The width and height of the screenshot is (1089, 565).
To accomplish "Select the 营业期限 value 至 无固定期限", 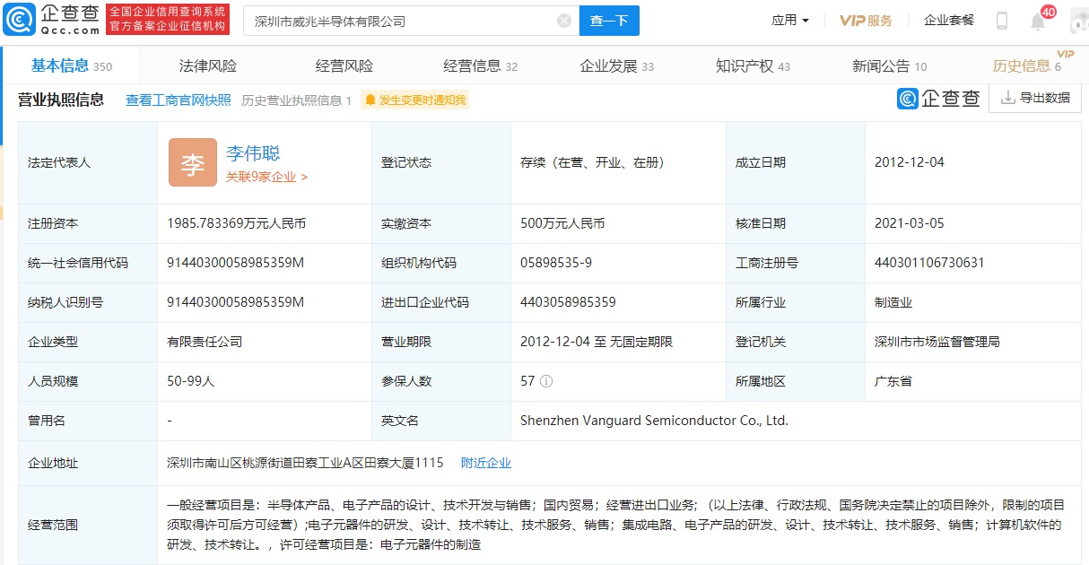I will click(x=597, y=342).
